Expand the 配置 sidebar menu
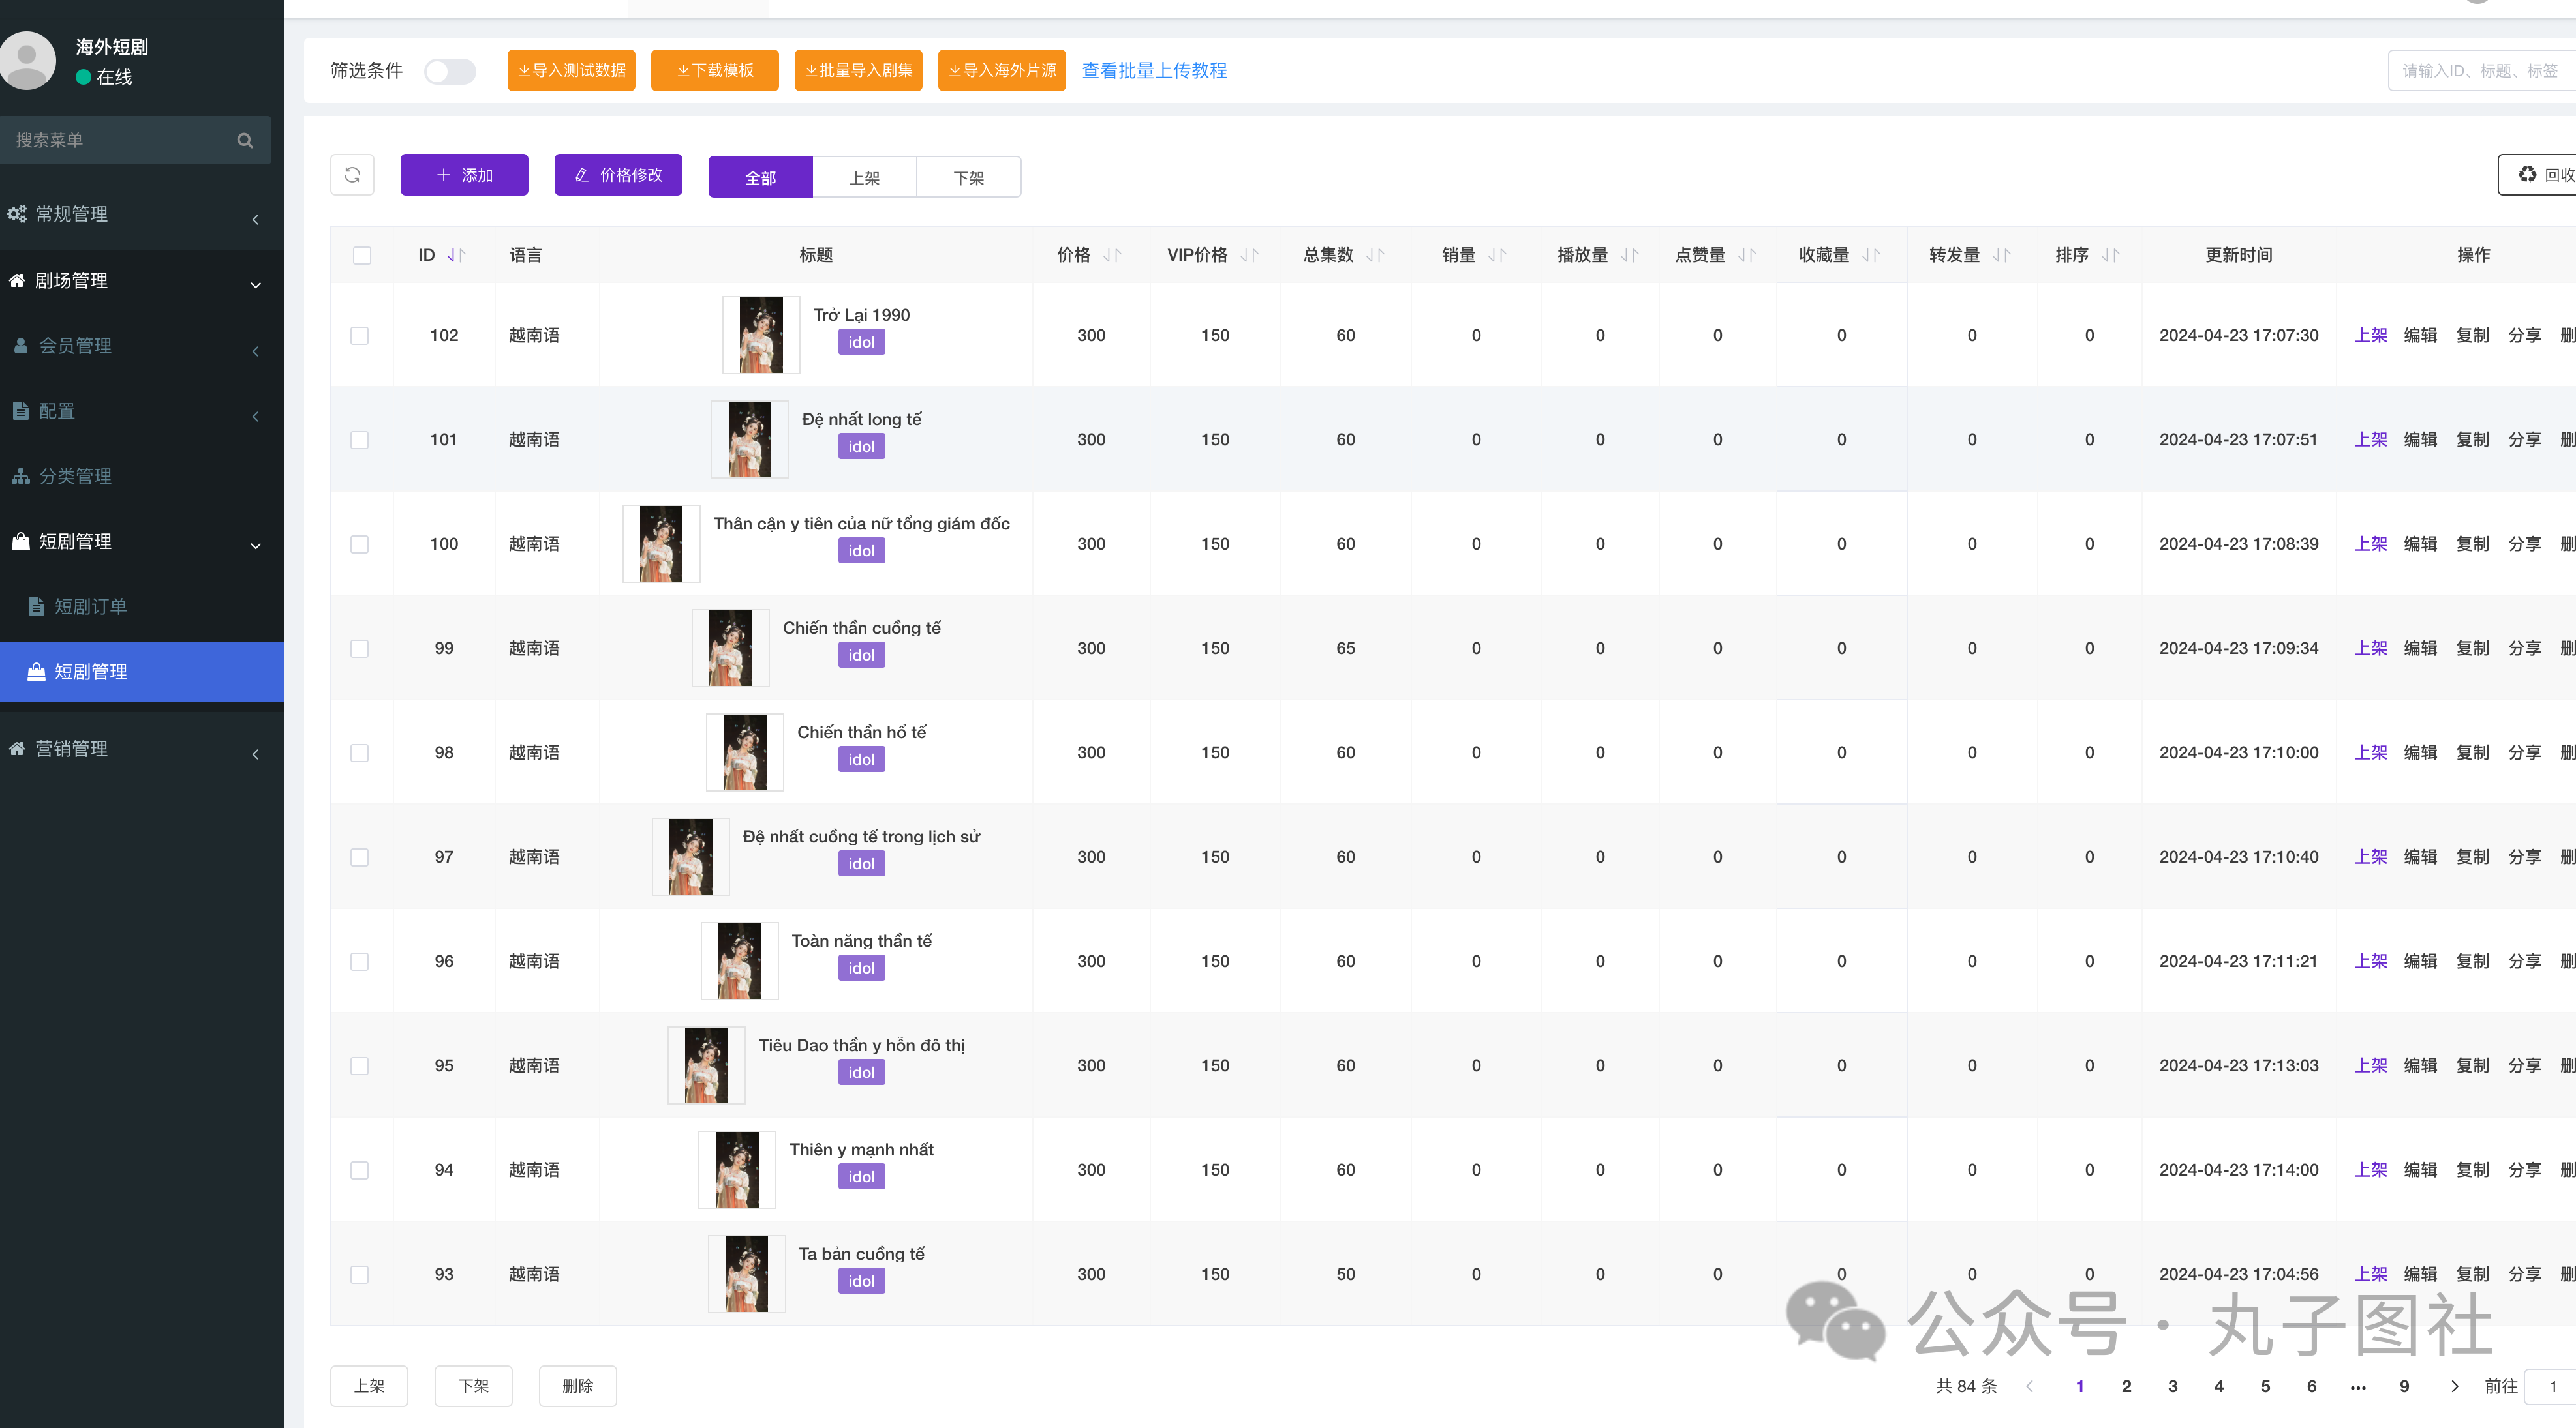The height and width of the screenshot is (1428, 2576). 142,411
